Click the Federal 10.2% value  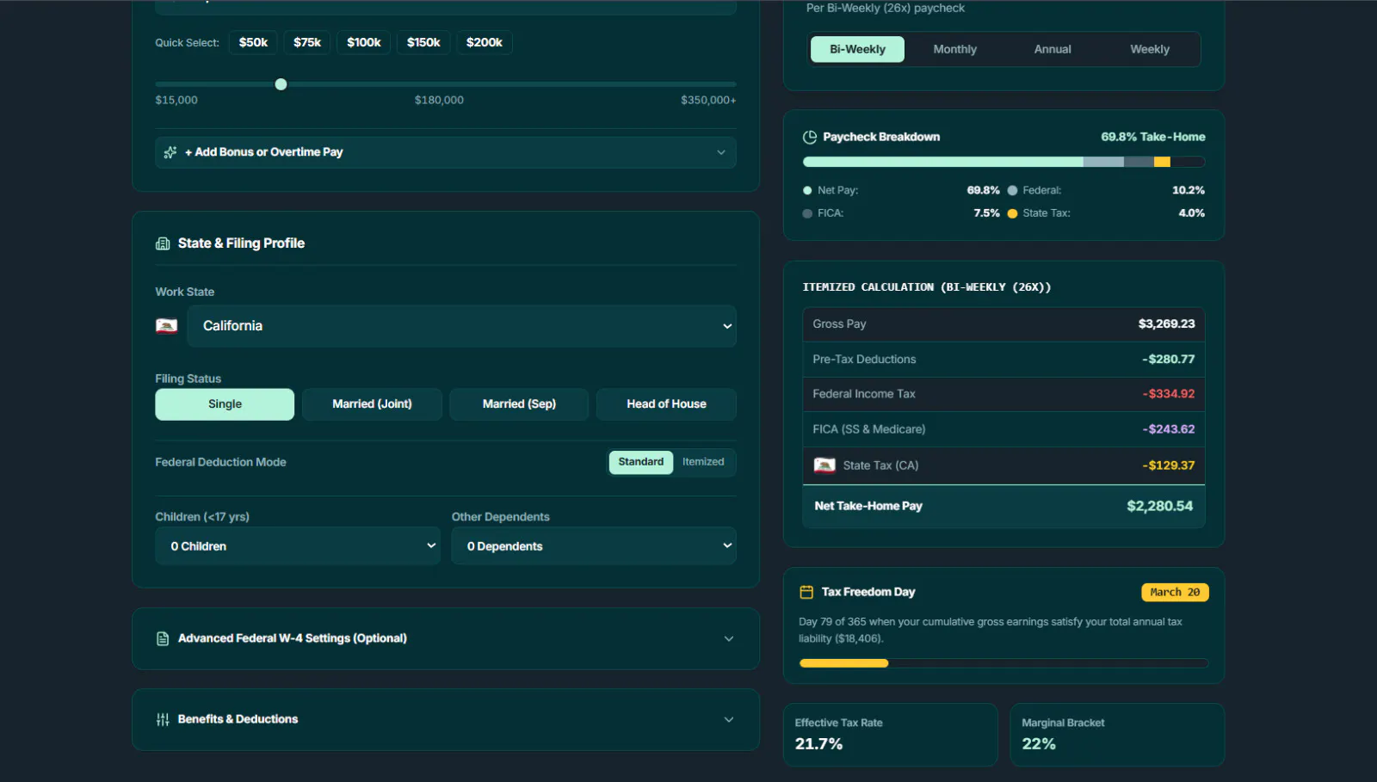click(1189, 190)
